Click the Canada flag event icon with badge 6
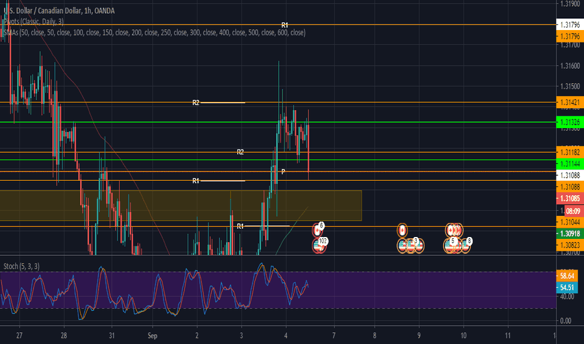 (317, 231)
